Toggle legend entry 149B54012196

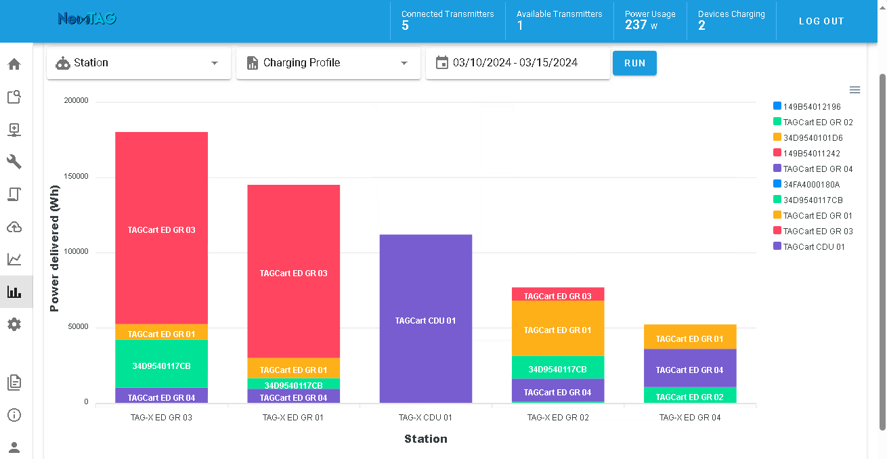[807, 106]
